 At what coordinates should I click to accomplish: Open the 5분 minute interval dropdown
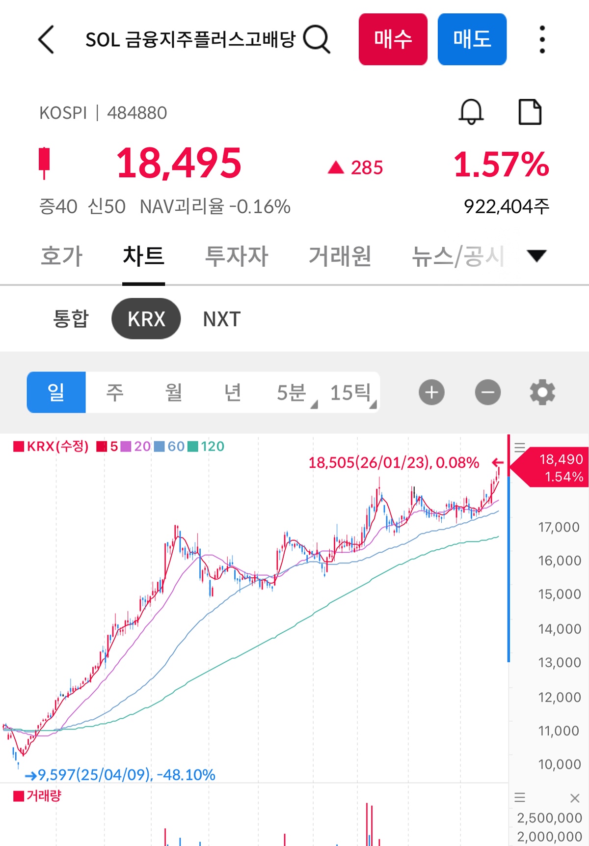pyautogui.click(x=294, y=393)
